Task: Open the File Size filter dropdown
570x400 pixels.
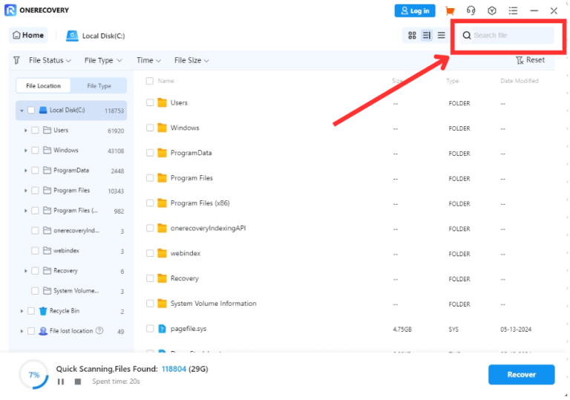Action: point(191,60)
